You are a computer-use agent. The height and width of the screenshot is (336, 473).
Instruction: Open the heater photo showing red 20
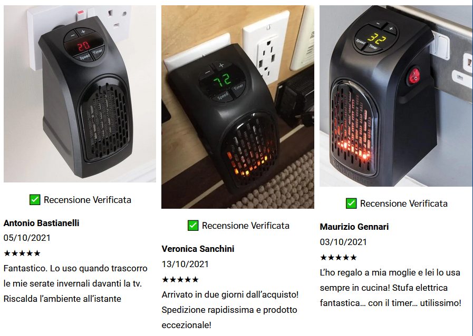point(80,94)
